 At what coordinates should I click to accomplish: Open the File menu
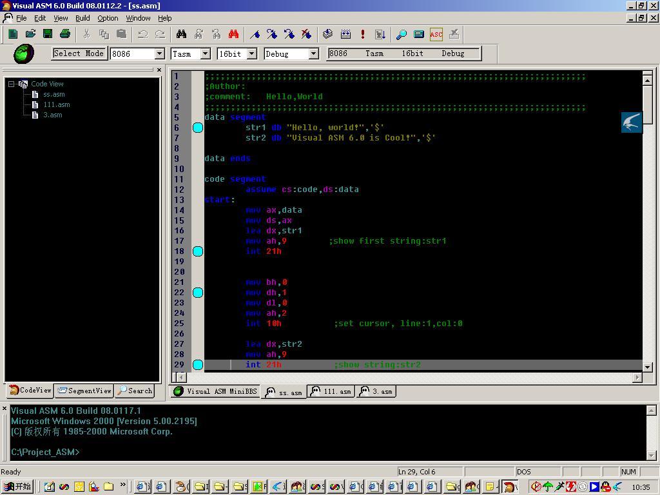click(21, 18)
